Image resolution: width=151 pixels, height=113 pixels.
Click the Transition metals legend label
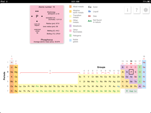pyautogui.click(x=77, y=16)
